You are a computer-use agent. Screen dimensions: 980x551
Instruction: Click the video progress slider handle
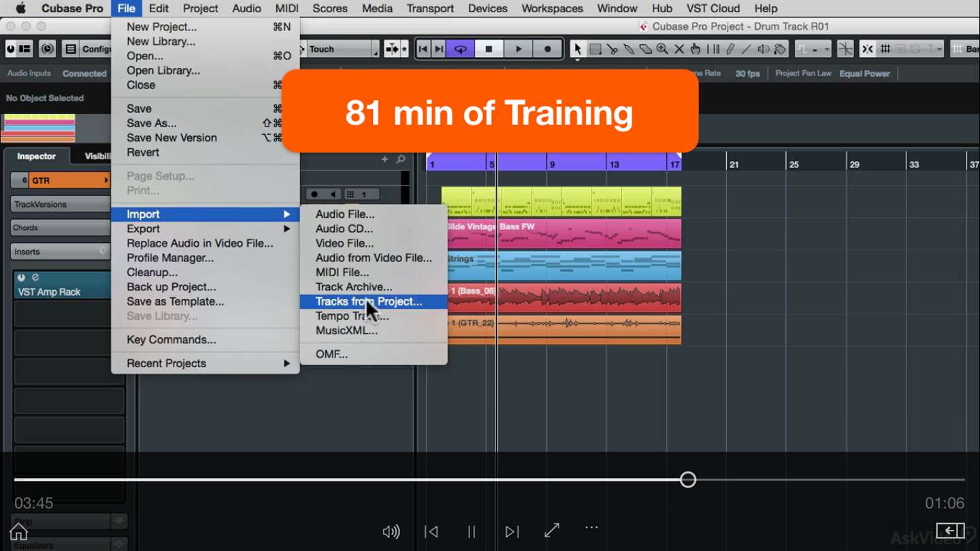[x=688, y=480]
